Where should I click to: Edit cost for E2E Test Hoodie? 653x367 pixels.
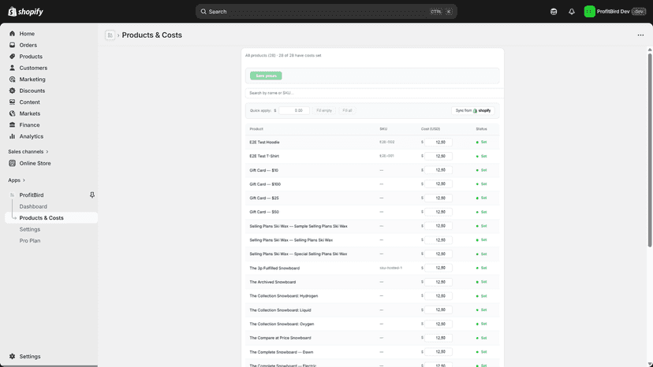pyautogui.click(x=438, y=143)
